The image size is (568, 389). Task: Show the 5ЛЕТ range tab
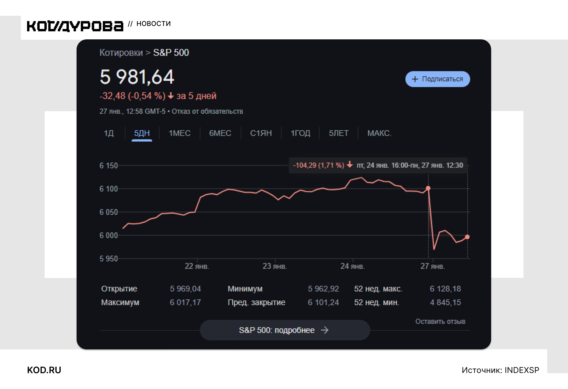[339, 133]
